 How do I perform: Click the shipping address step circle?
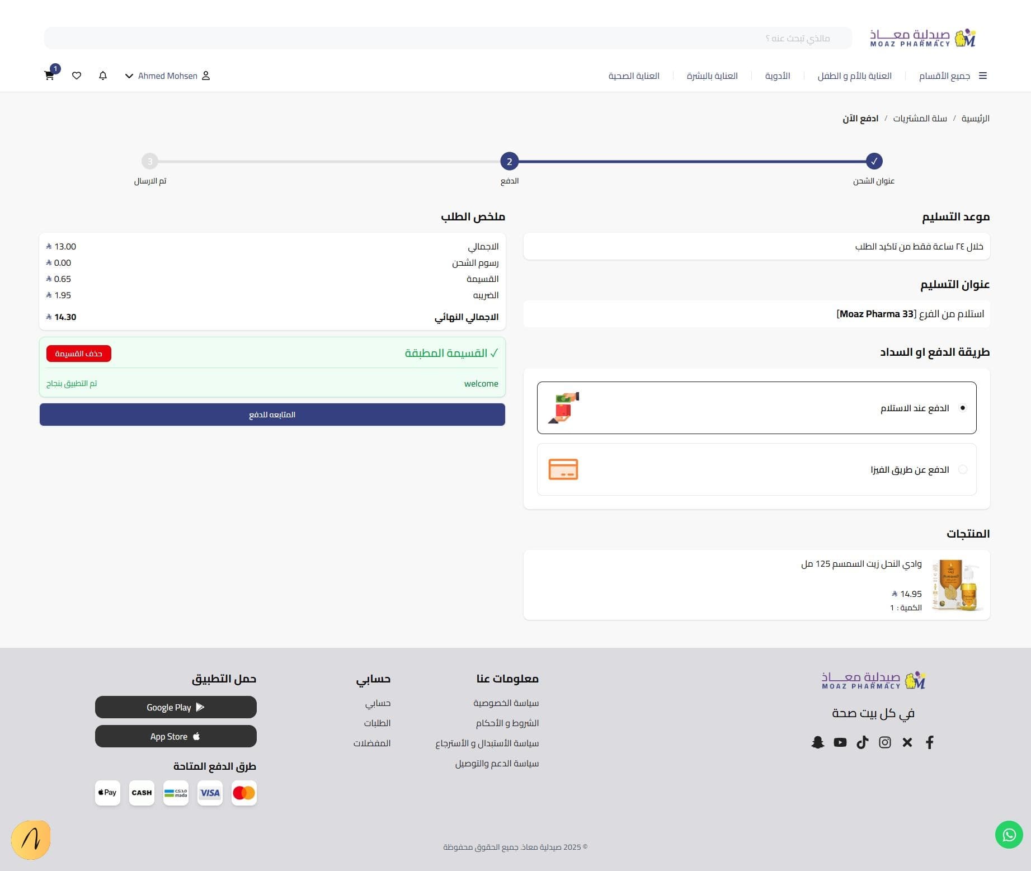(873, 161)
